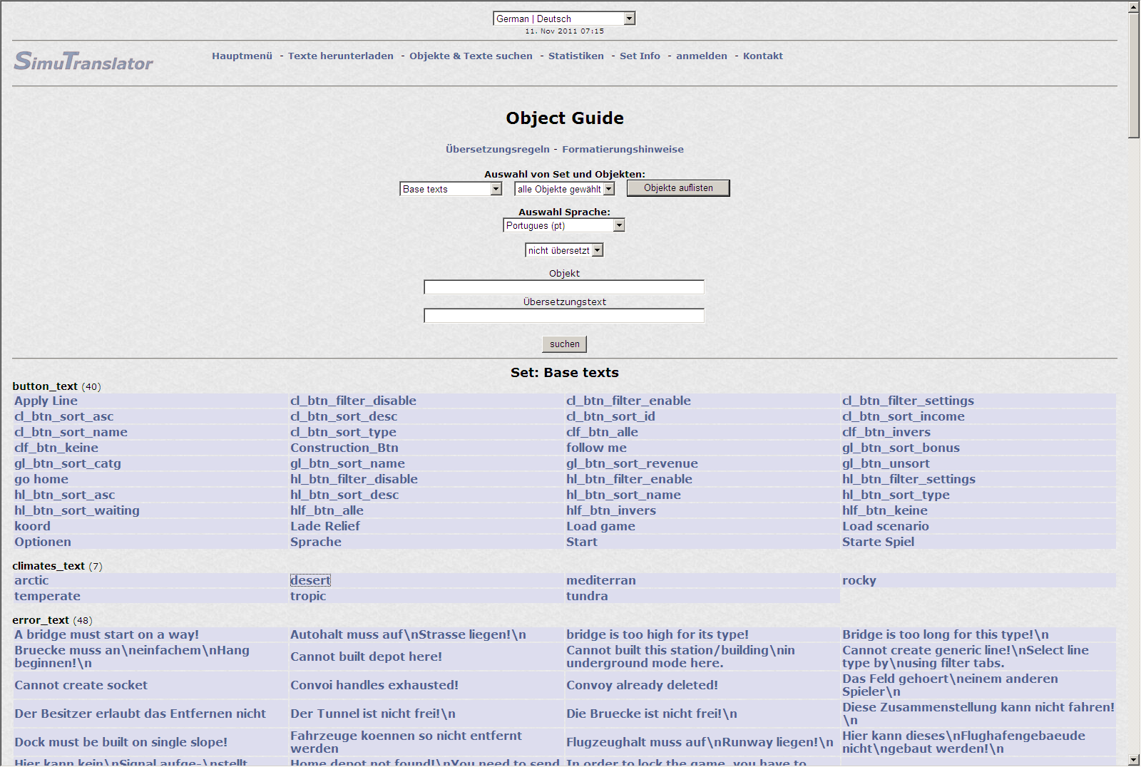The height and width of the screenshot is (767, 1141).
Task: Click into the Übersetzungstext text field
Action: [x=563, y=316]
